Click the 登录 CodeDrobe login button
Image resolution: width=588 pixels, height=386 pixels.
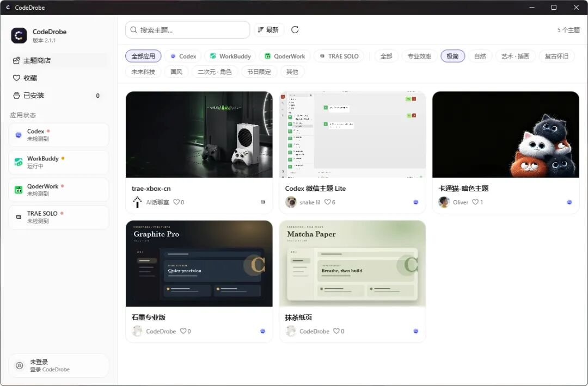point(58,365)
